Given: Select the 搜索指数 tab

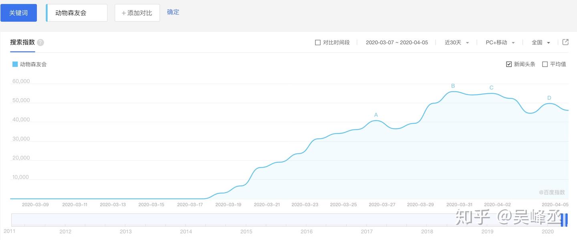Looking at the screenshot, I should (x=22, y=42).
